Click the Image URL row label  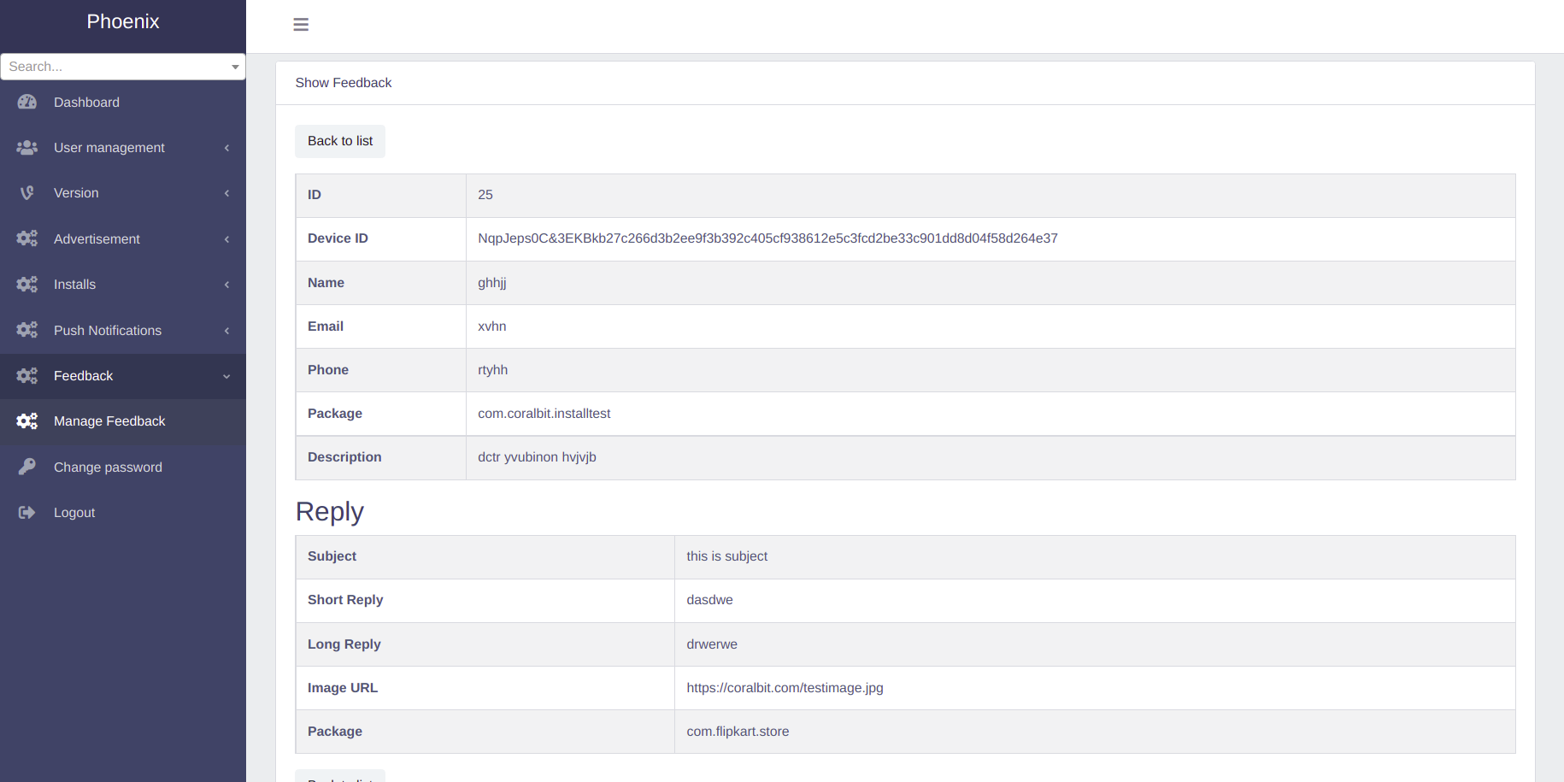pos(343,688)
